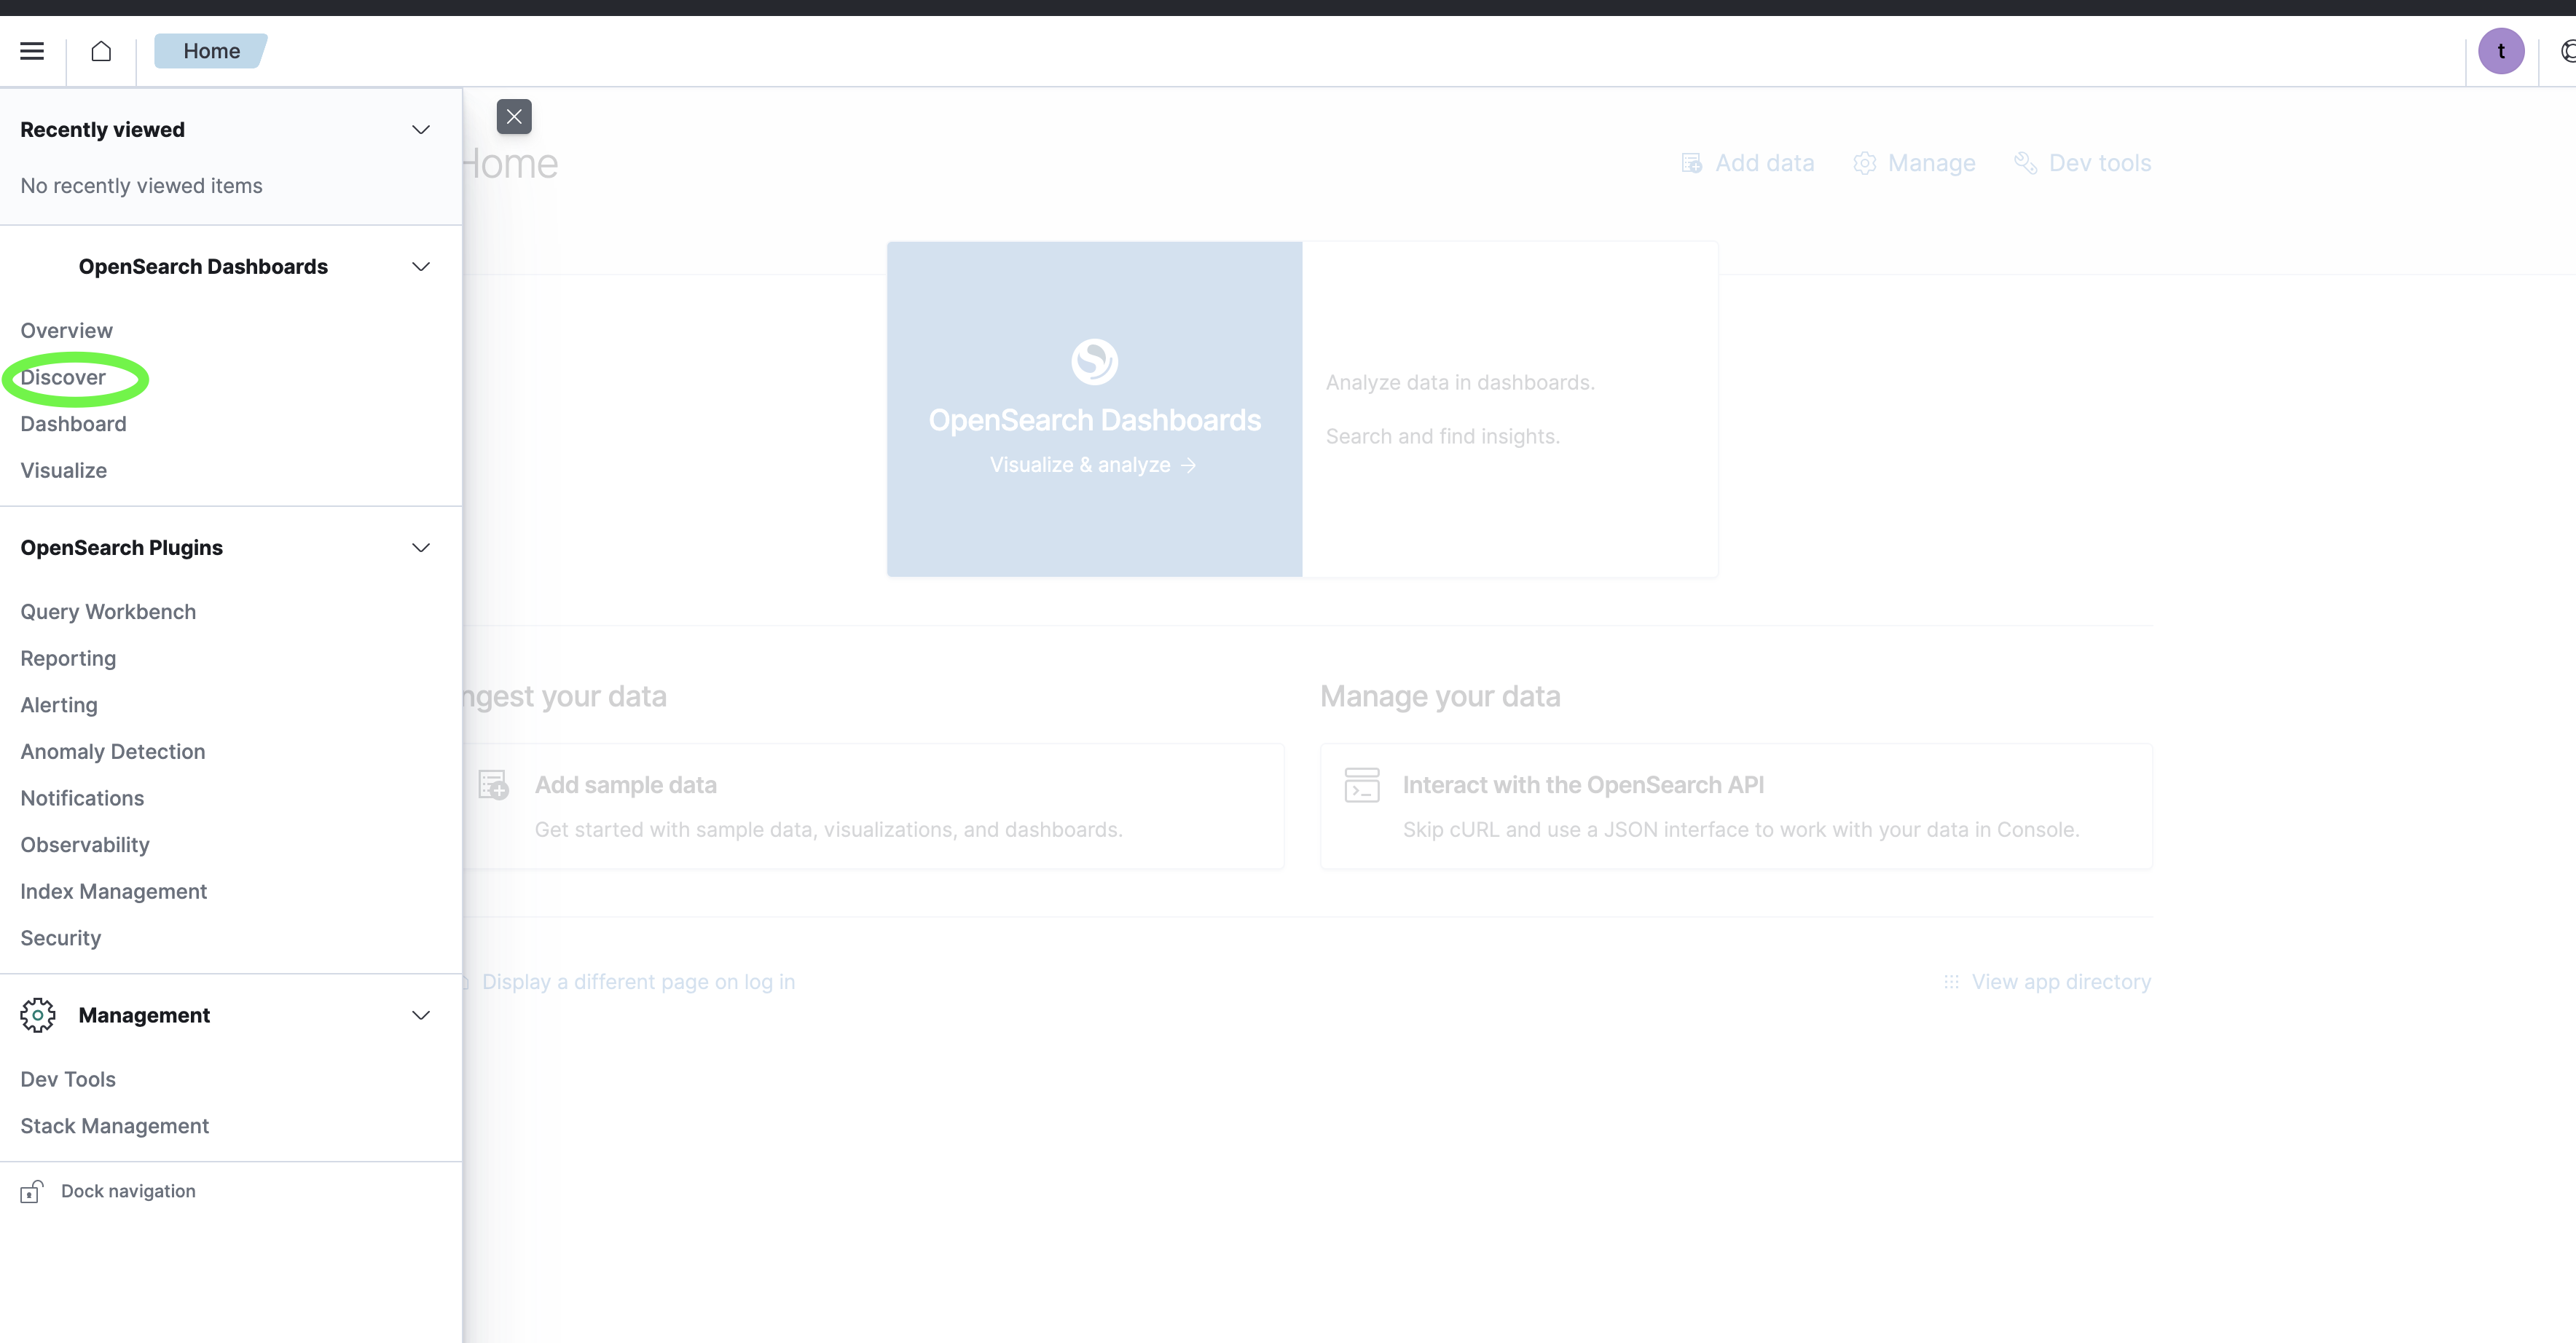Close the navigation flyout with X

point(514,117)
